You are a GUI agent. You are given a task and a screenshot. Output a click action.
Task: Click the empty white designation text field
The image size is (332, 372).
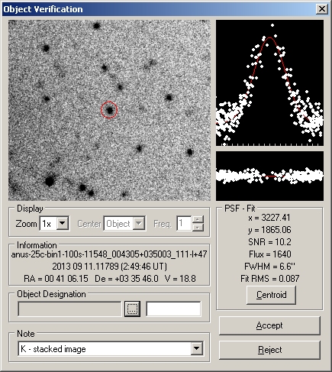174,309
